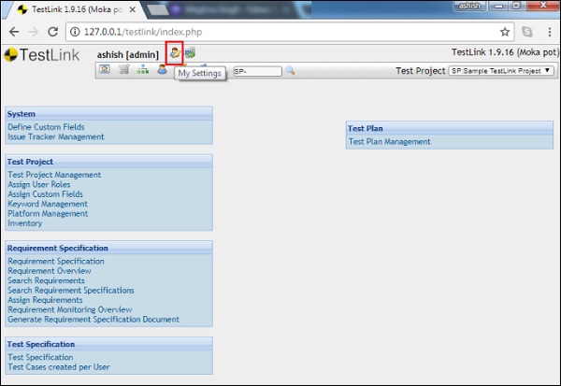Screen dimensions: 561x386
Task: Bookmark page with the star icon
Action: click(x=505, y=31)
